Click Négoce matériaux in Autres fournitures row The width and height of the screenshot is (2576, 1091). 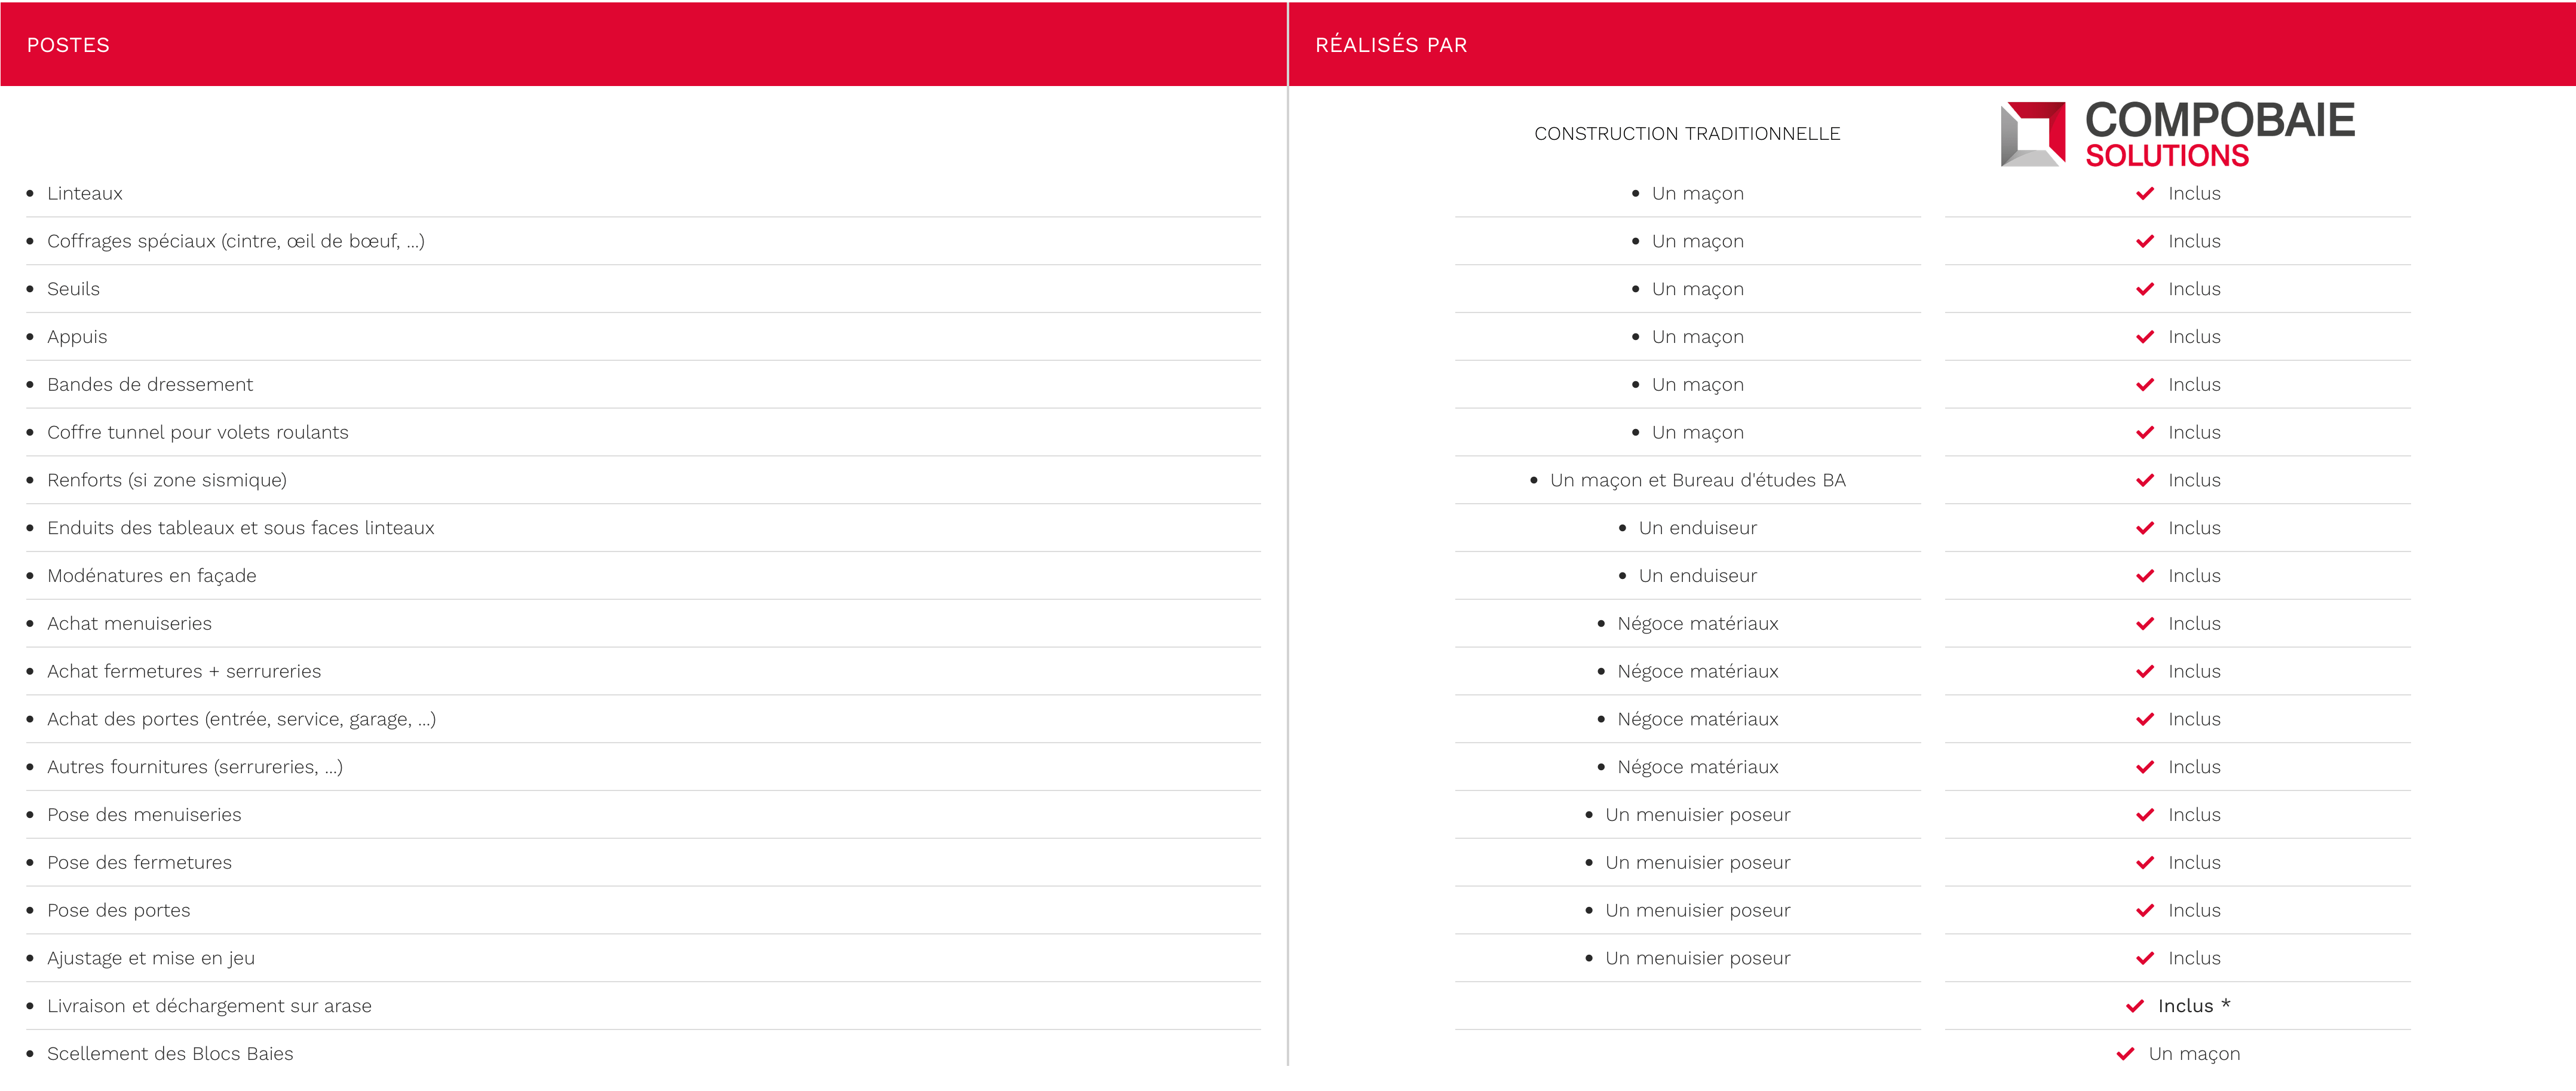click(1698, 768)
